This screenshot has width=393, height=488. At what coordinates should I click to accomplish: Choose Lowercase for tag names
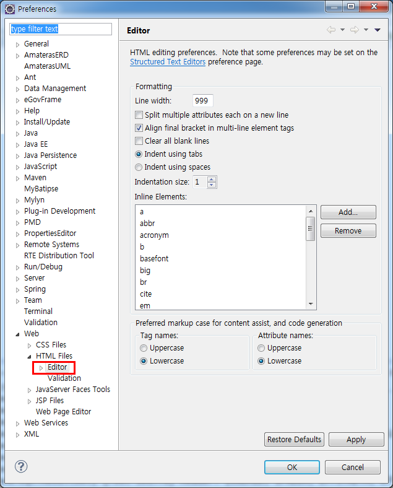(144, 361)
